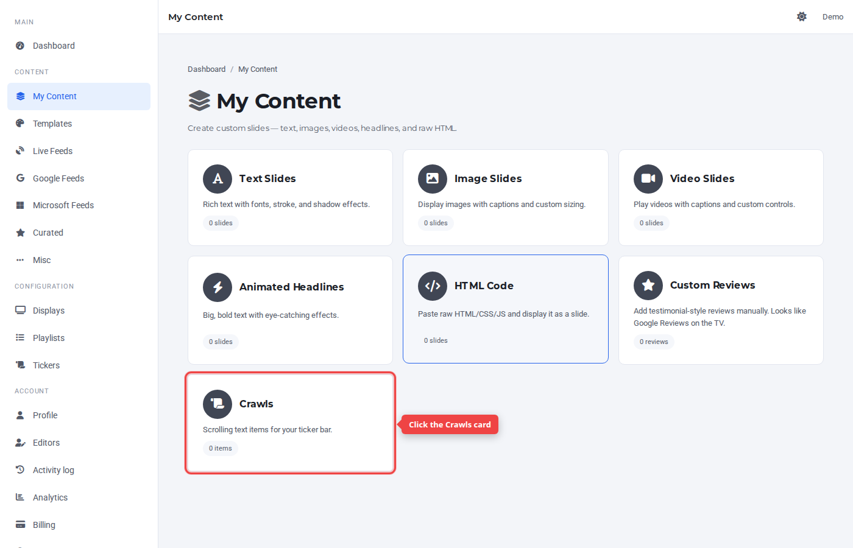
Task: Click the '0 reviews' badge
Action: [654, 342]
